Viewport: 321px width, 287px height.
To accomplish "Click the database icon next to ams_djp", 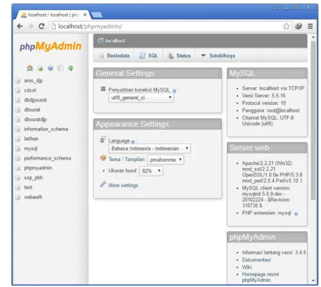I will (18, 81).
